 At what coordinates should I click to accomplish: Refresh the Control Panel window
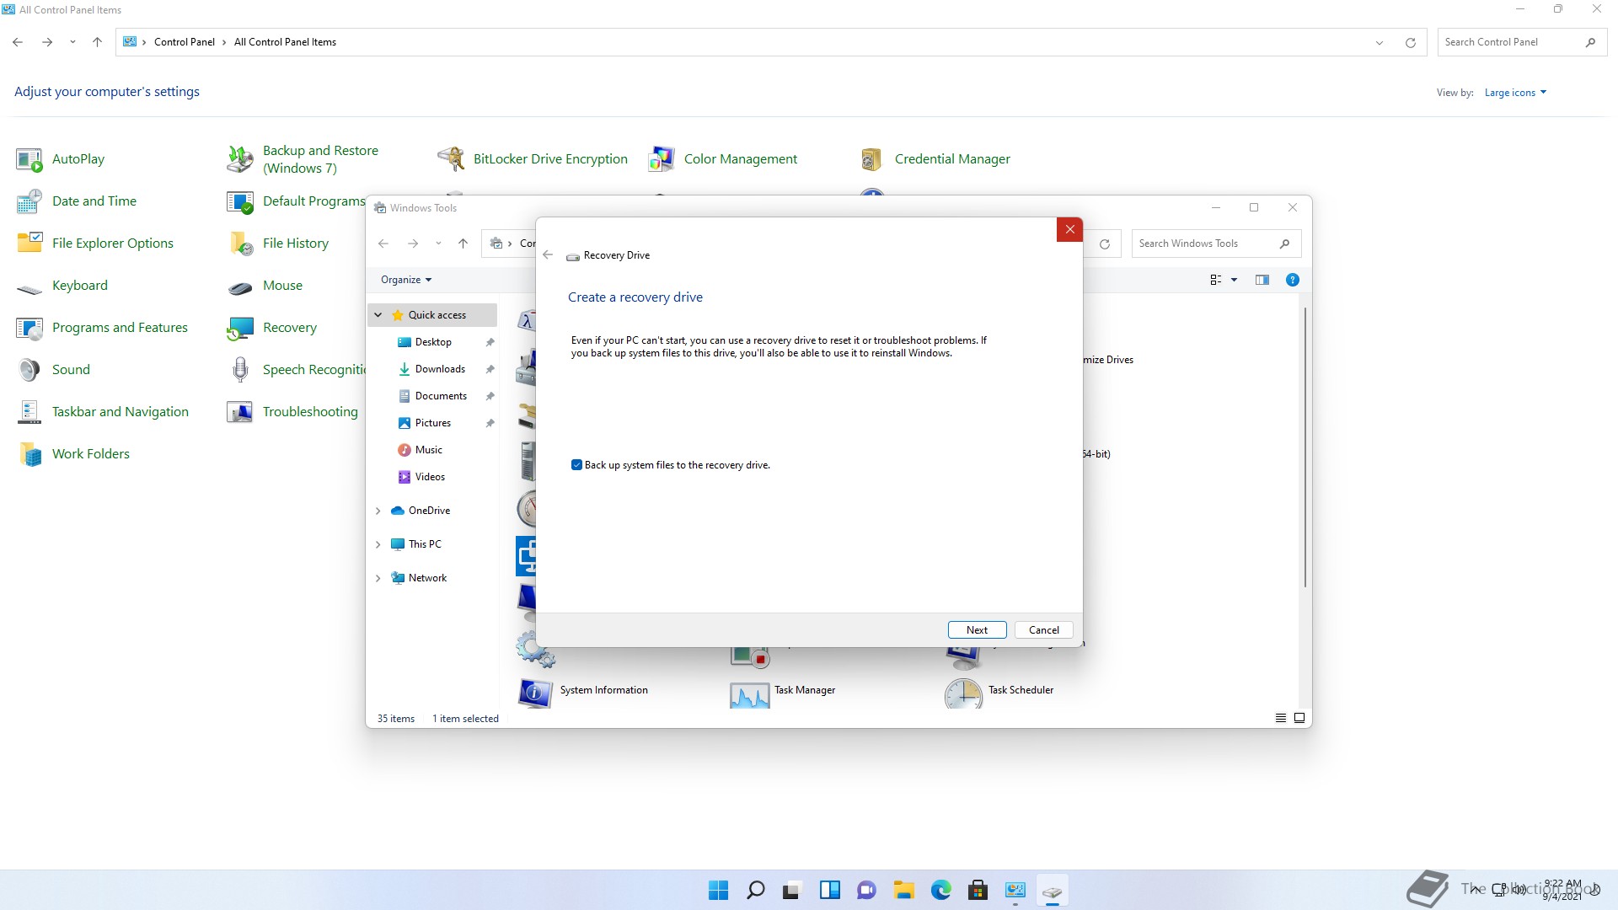1410,42
